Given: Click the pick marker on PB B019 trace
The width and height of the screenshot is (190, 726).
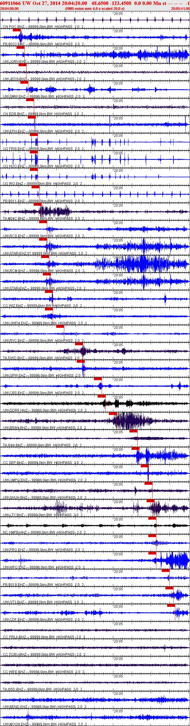Looking at the screenshot, I should coord(165,570).
